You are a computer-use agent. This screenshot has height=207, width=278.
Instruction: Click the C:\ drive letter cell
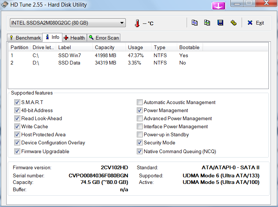36,55
